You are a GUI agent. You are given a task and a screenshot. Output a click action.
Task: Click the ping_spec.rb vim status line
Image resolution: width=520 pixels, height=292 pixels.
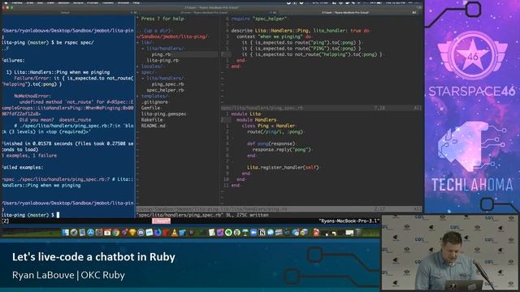pyautogui.click(x=322, y=108)
